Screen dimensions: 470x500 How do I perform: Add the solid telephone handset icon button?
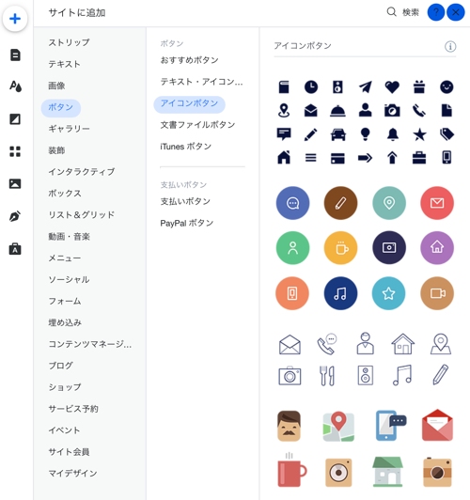419,111
